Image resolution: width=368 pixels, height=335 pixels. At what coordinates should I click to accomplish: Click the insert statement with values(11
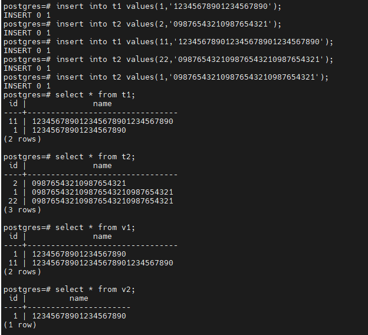(195, 41)
